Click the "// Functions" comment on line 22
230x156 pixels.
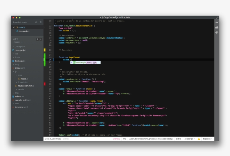tap(65, 50)
